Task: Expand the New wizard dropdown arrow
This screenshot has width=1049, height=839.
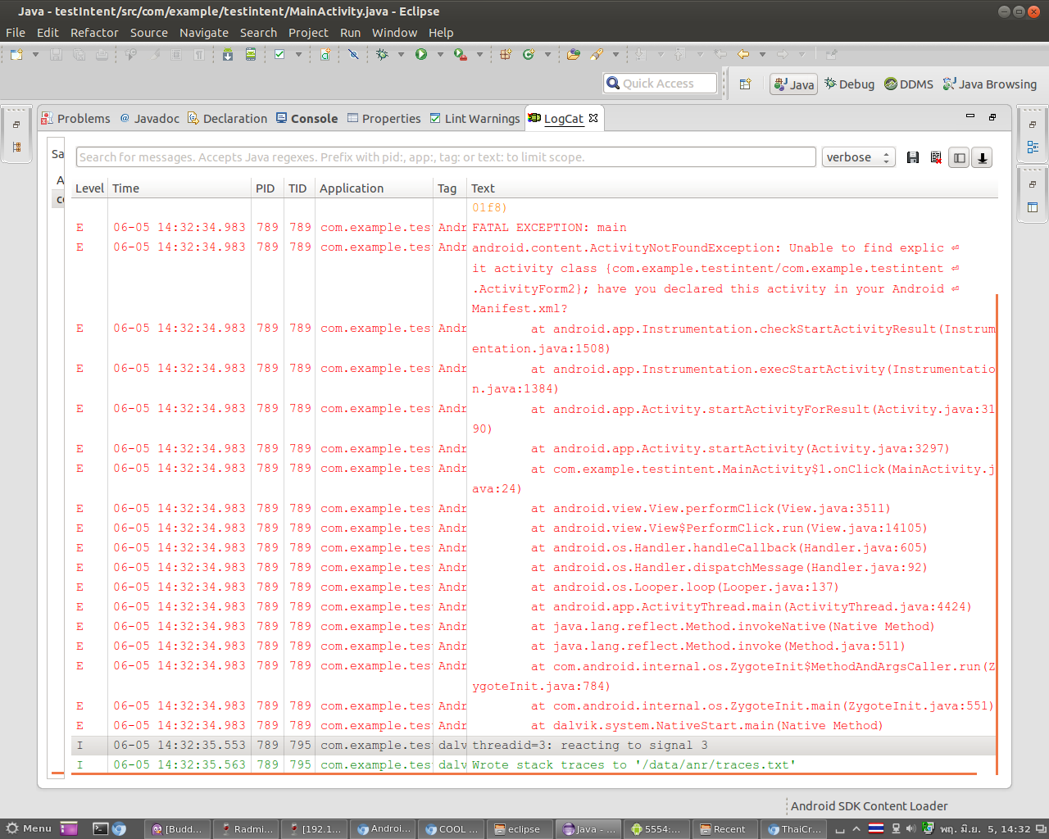Action: pyautogui.click(x=35, y=54)
